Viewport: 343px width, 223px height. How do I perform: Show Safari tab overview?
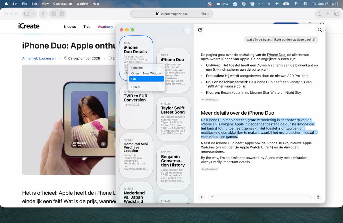[336, 14]
